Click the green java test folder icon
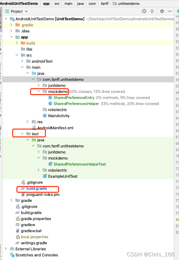Image resolution: width=179 pixels, height=260 pixels. [x=34, y=140]
